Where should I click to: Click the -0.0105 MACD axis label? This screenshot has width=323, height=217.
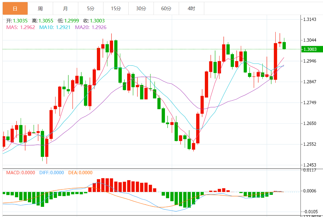pyautogui.click(x=310, y=212)
